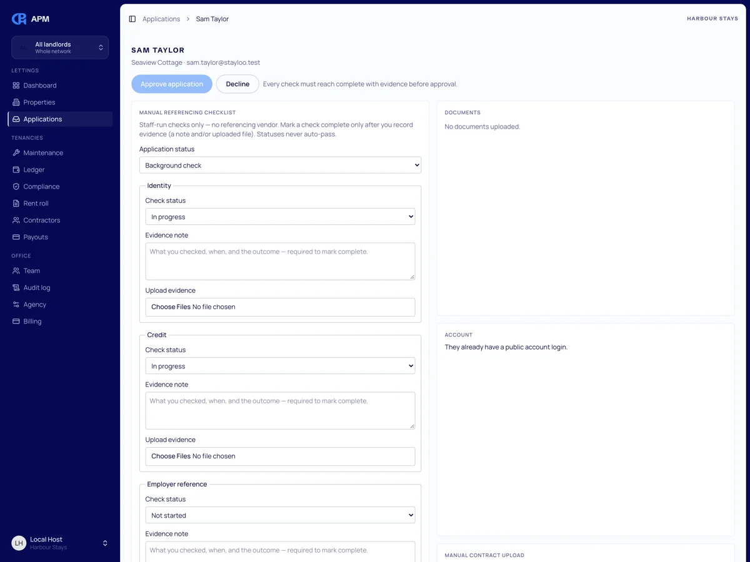Open Audit log in sidebar
The image size is (750, 562).
60,288
